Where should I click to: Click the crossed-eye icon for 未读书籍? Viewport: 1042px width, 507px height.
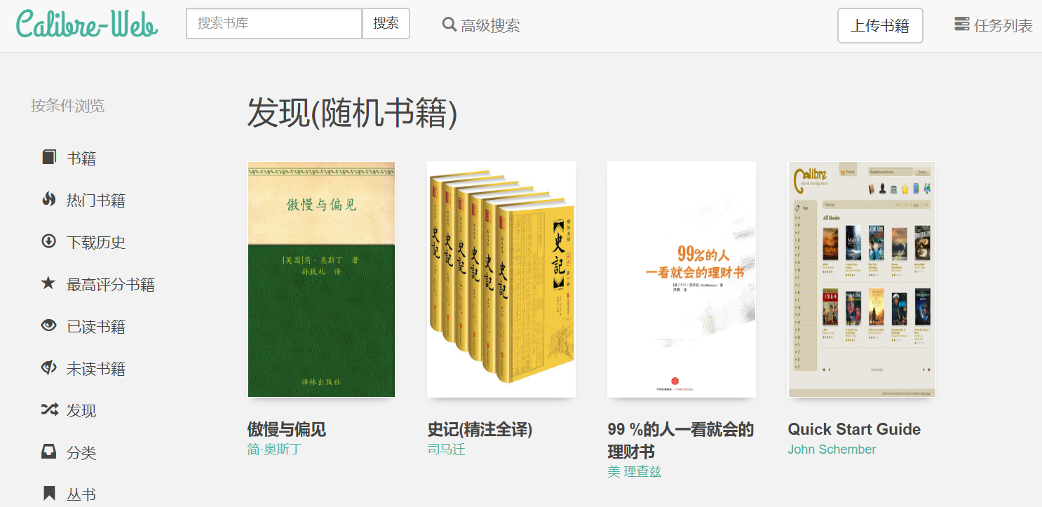(x=48, y=367)
